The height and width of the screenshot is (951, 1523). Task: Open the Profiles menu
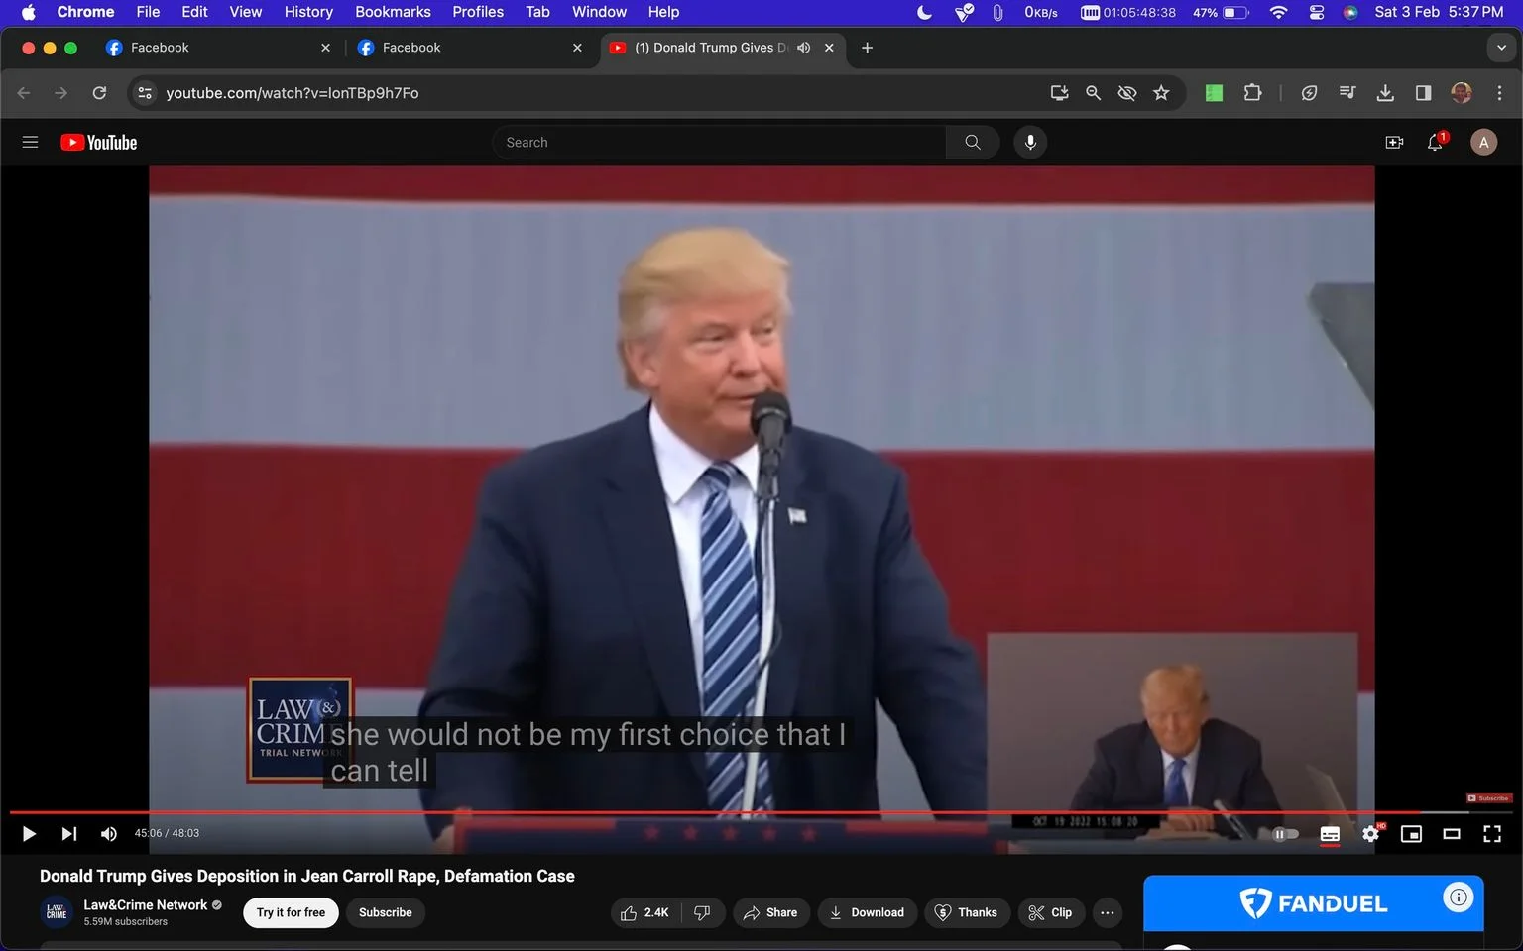(478, 12)
